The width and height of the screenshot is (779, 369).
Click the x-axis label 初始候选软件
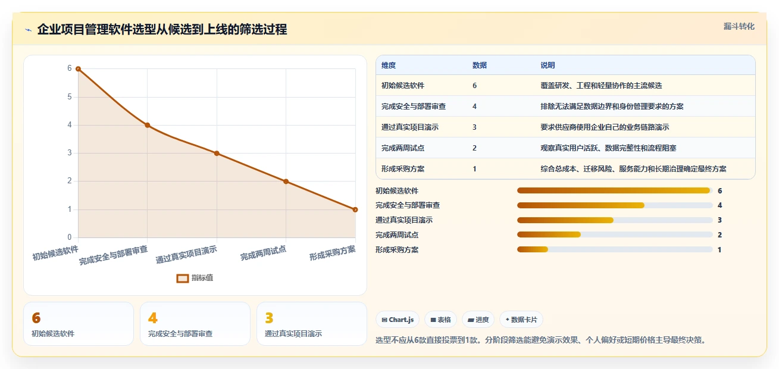click(x=55, y=252)
